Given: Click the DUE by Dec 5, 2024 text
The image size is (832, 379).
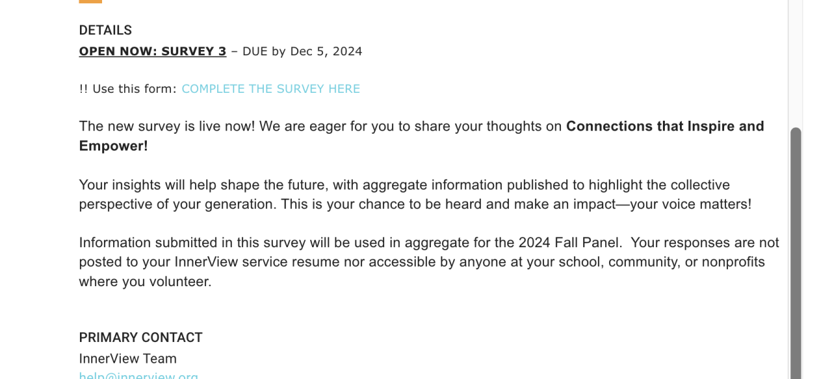Looking at the screenshot, I should click(x=302, y=51).
